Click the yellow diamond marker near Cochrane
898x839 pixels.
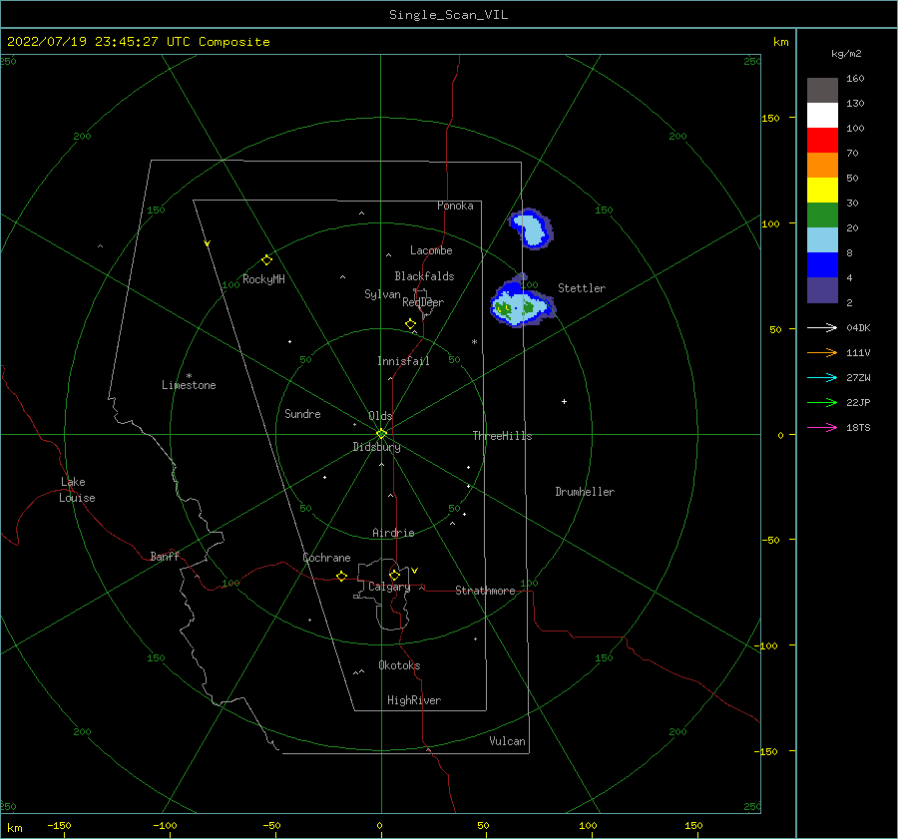click(341, 576)
